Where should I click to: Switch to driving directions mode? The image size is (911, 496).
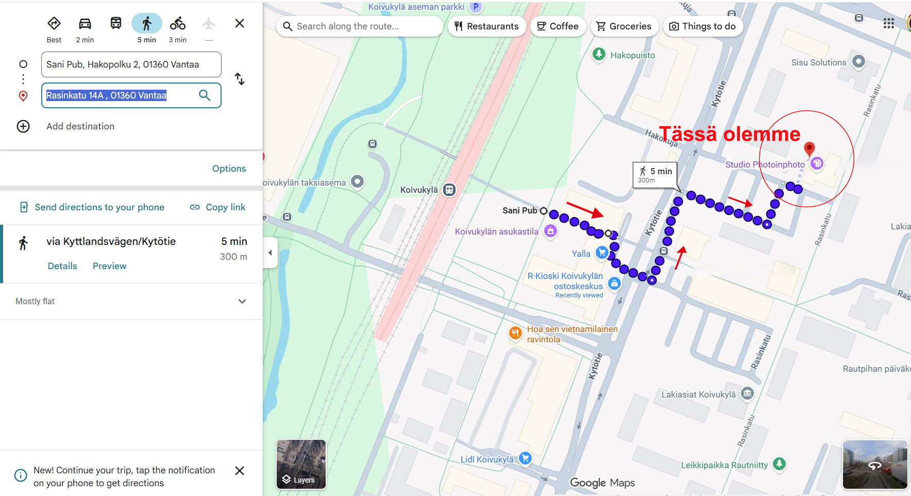coord(85,23)
